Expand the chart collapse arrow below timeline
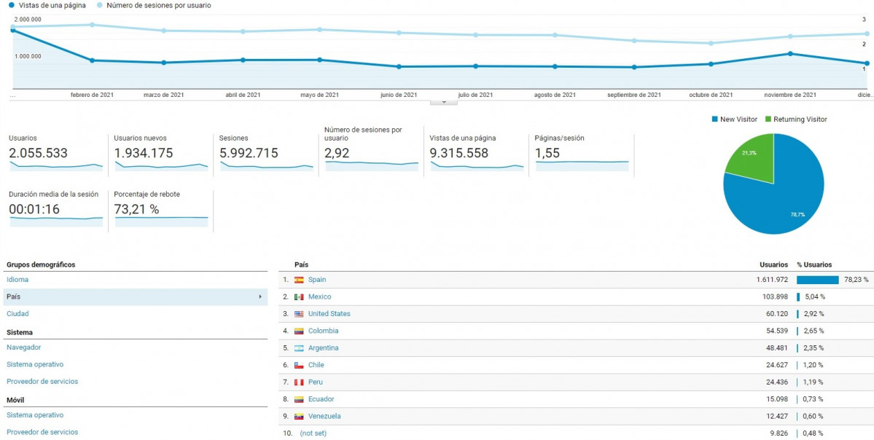The width and height of the screenshot is (874, 440). (444, 102)
